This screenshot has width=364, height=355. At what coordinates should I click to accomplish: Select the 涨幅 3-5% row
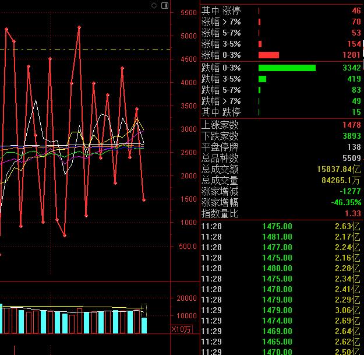[281, 44]
